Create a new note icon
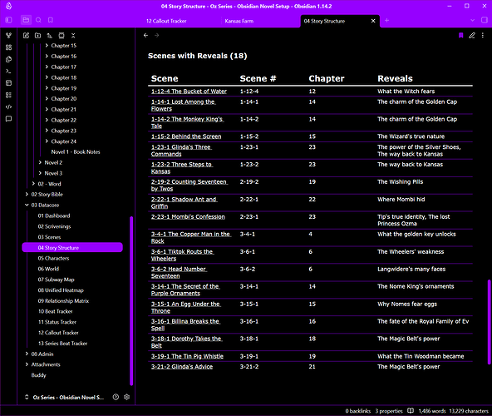The height and width of the screenshot is (416, 492). 26,36
